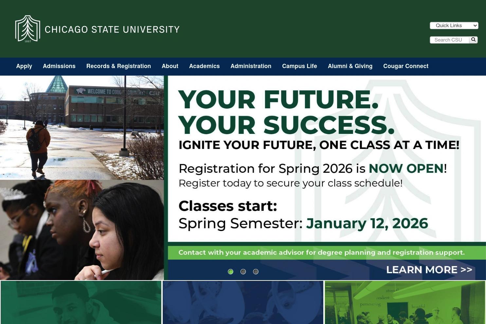Click the Alumni & Giving link
The width and height of the screenshot is (486, 324).
tap(350, 66)
